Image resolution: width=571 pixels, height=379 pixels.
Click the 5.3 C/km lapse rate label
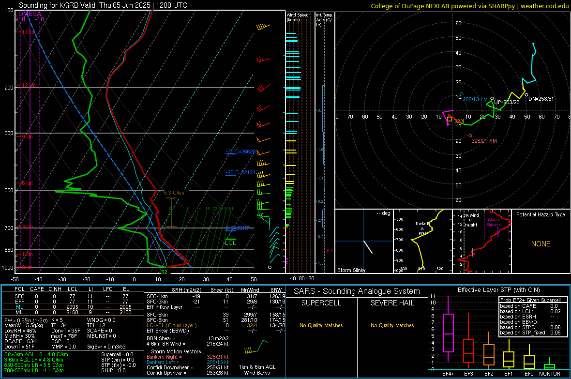tap(174, 193)
